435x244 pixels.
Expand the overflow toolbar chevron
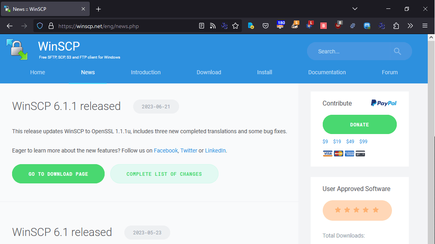coord(410,26)
